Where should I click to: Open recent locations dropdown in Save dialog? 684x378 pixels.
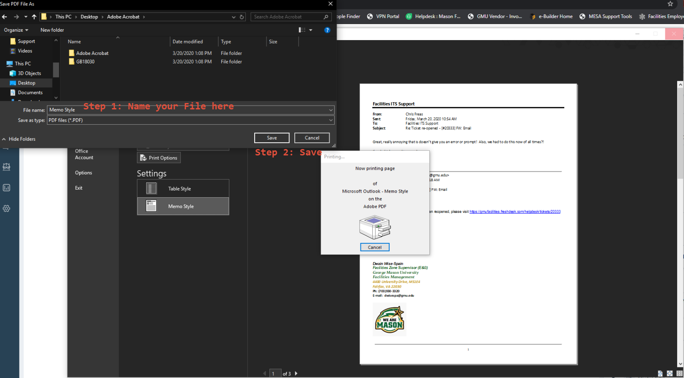(26, 17)
